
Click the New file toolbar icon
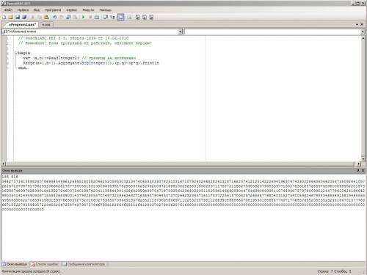pyautogui.click(x=4, y=17)
